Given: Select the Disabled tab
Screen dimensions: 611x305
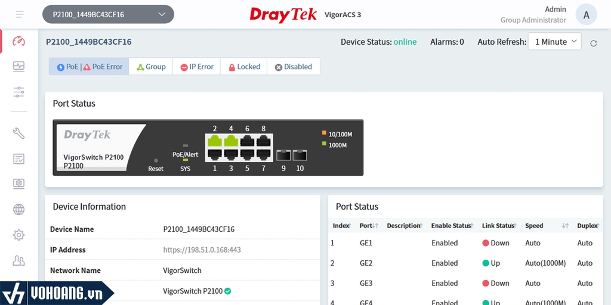Looking at the screenshot, I should click(x=294, y=67).
